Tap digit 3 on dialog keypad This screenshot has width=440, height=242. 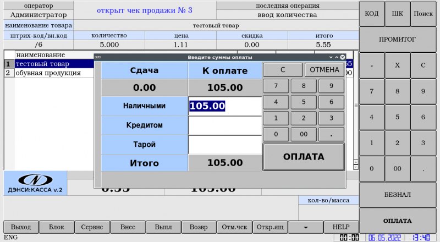pos(332,118)
